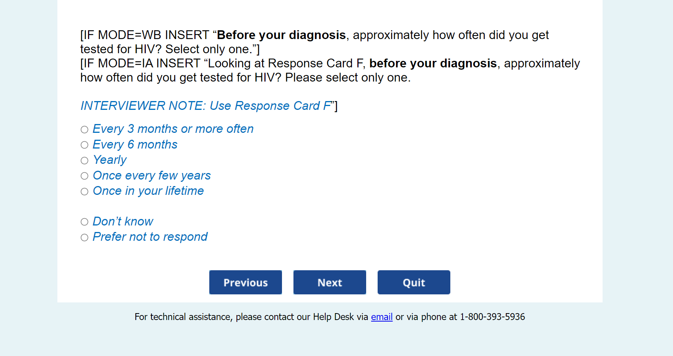Click the 'Once every few years' label text
The image size is (673, 356).
(x=152, y=176)
